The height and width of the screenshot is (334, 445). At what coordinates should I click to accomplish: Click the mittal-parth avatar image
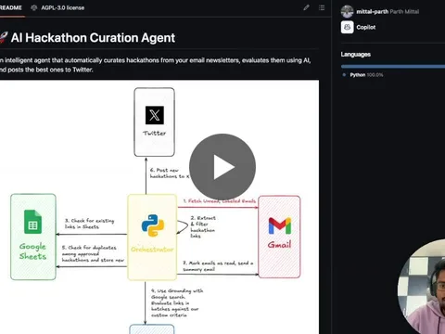pos(348,12)
